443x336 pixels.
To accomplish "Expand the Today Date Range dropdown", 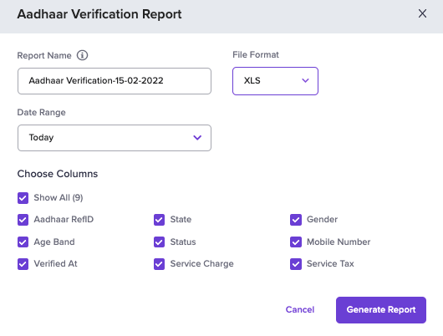I will point(115,138).
